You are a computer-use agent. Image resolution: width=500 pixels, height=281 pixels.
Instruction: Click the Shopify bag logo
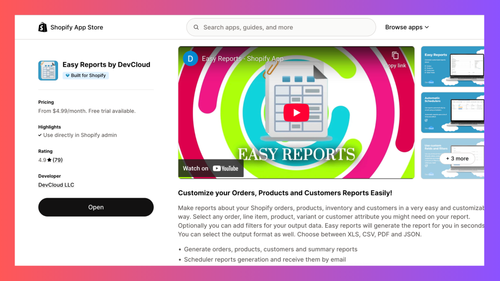tap(43, 27)
